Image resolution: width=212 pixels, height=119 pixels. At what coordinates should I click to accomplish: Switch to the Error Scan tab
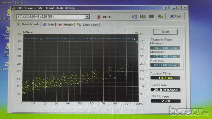[x=88, y=25]
